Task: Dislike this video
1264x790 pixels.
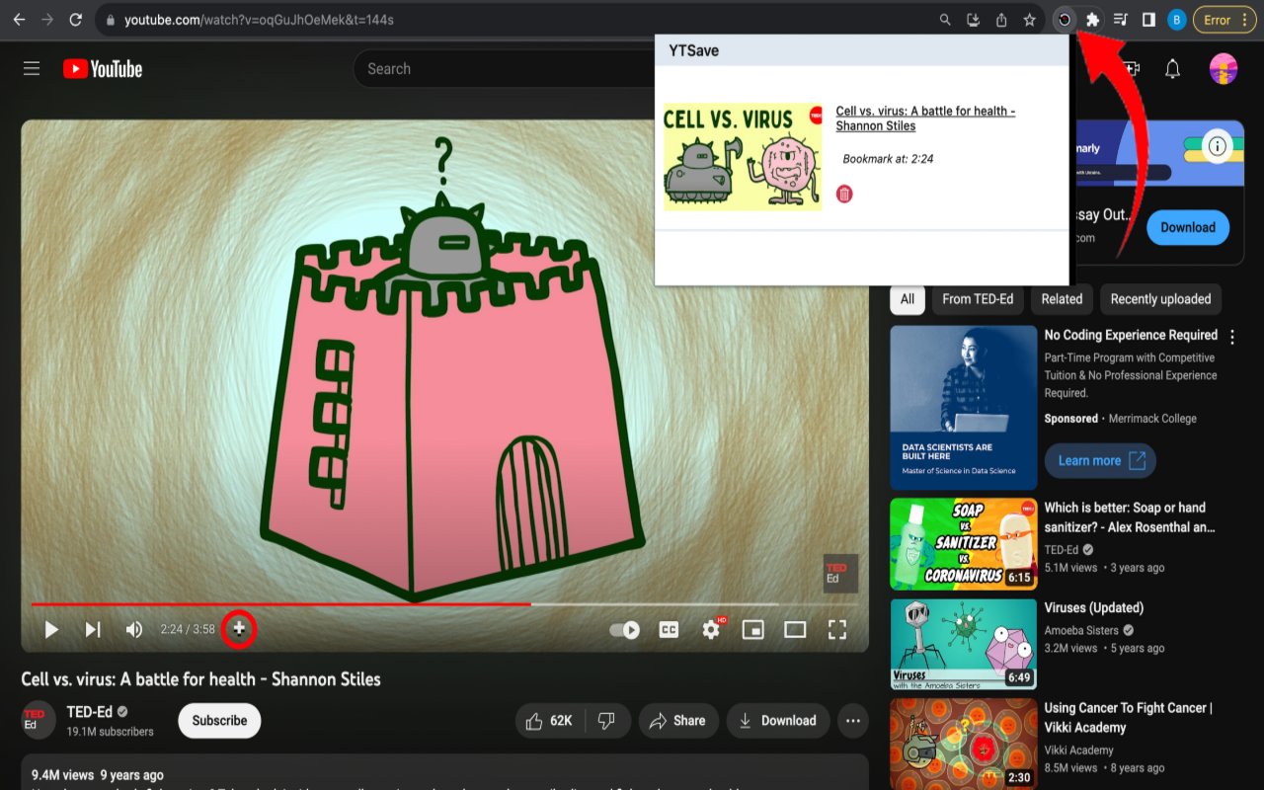Action: point(607,721)
